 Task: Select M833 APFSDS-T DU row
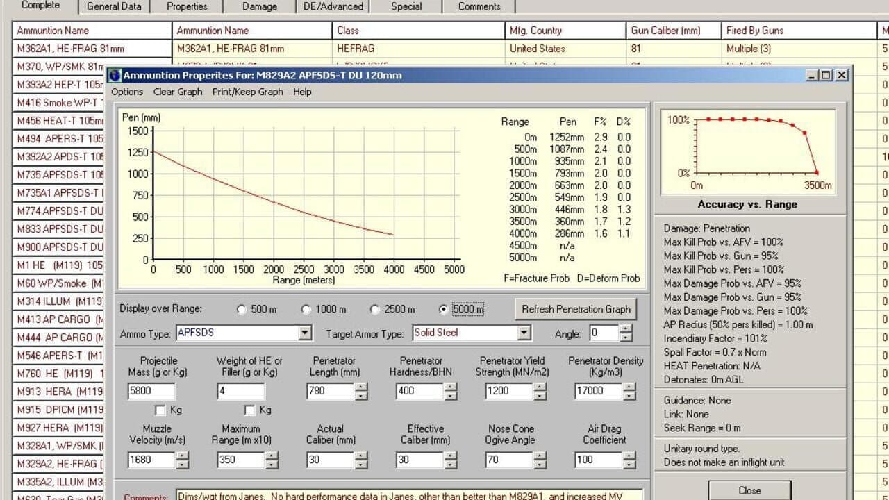60,229
